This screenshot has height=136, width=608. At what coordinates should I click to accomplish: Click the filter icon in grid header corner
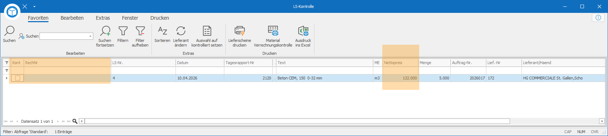click(x=6, y=63)
